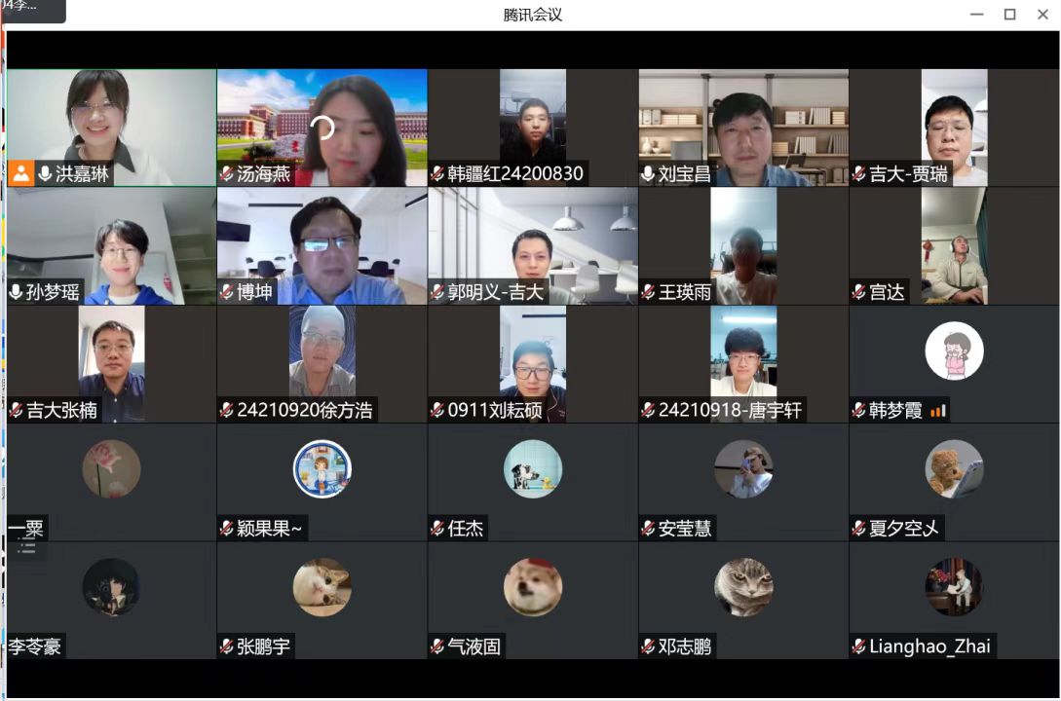Click the microphone icon next to 孙梦瑶
Image resolution: width=1061 pixels, height=701 pixels.
click(17, 292)
